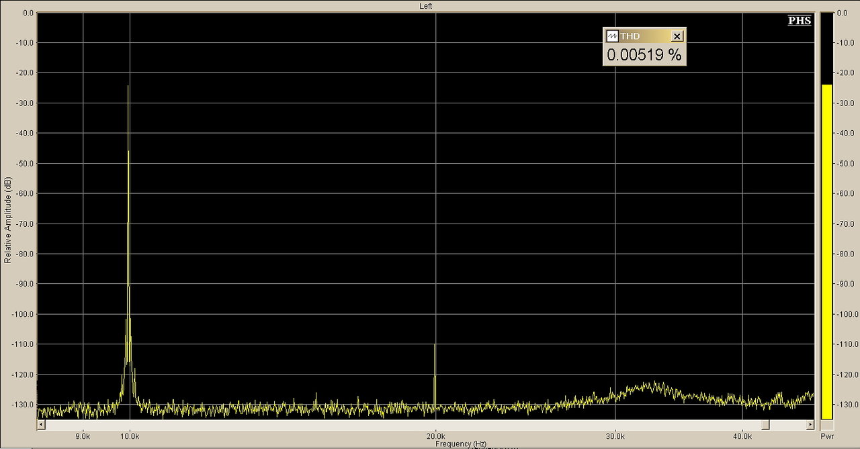860x449 pixels.
Task: Close the THD readout window
Action: 677,36
